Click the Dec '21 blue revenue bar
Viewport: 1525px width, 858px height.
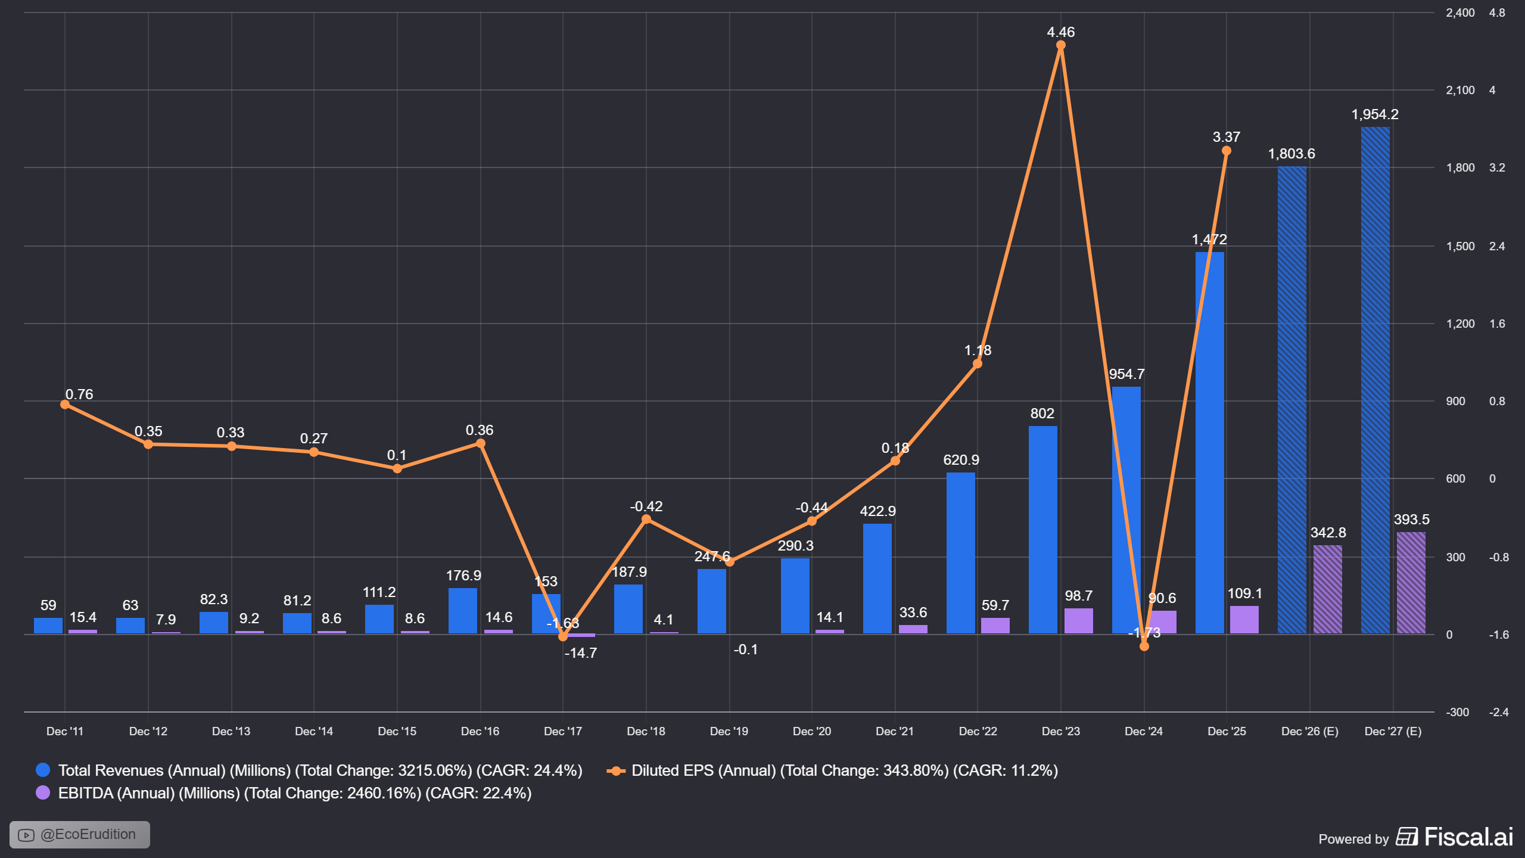pyautogui.click(x=877, y=579)
